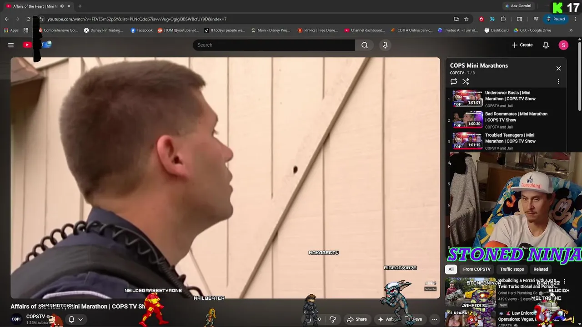Open thumbnail of Undercover Busts video
Viewport: 582px width, 327px height.
467,99
